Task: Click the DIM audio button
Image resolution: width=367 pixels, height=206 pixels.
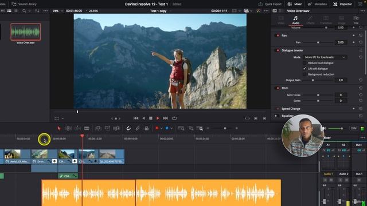Action: coord(354,128)
